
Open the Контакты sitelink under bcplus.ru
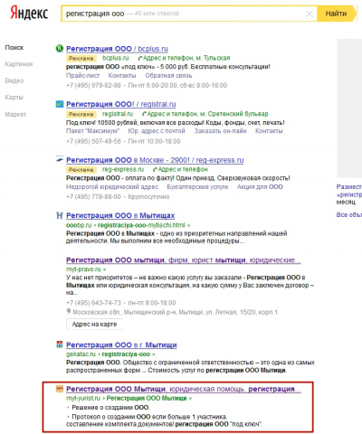(x=122, y=75)
